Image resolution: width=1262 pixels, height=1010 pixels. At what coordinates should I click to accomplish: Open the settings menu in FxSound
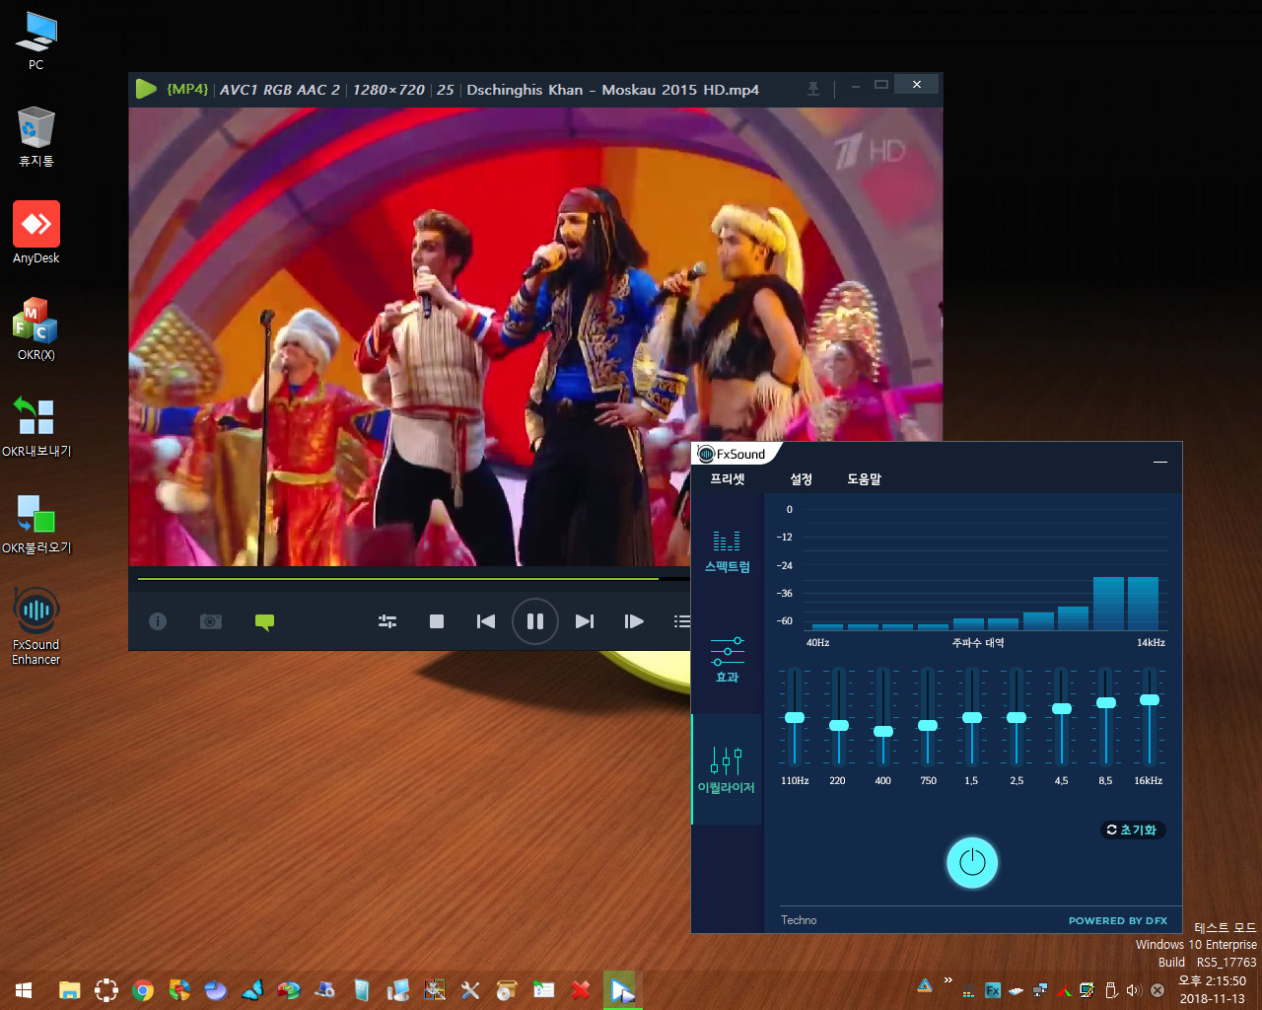click(801, 478)
